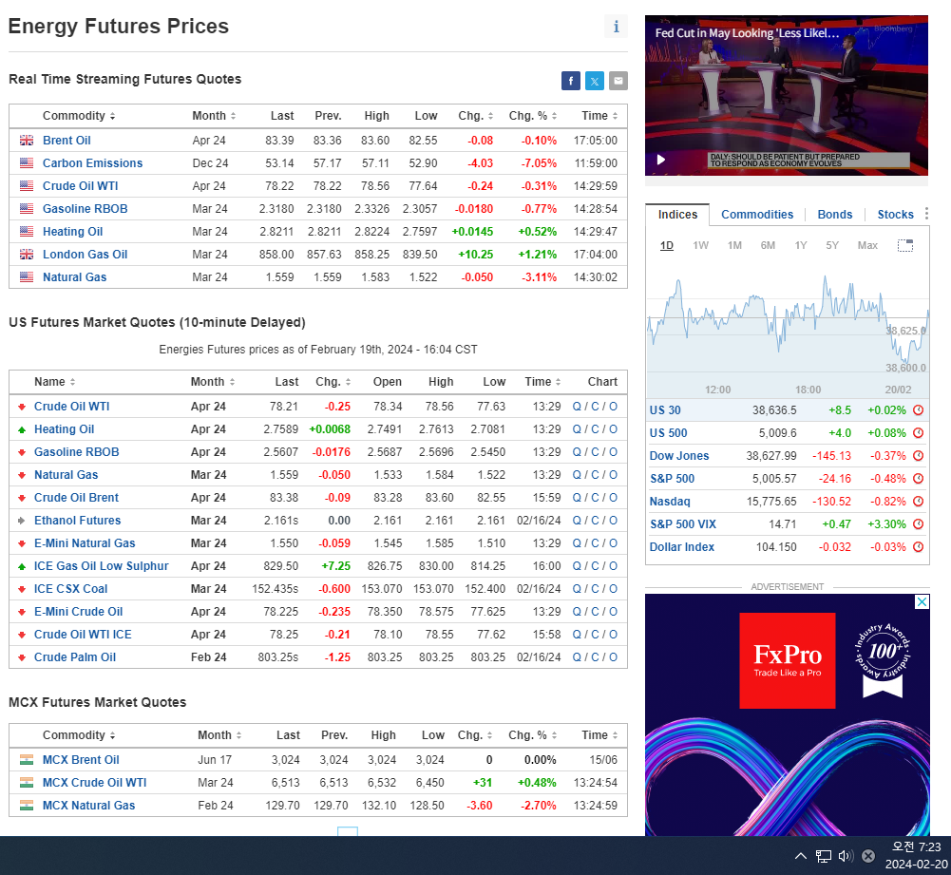Select the 1Y chart timeframe
The image size is (951, 875).
click(801, 245)
